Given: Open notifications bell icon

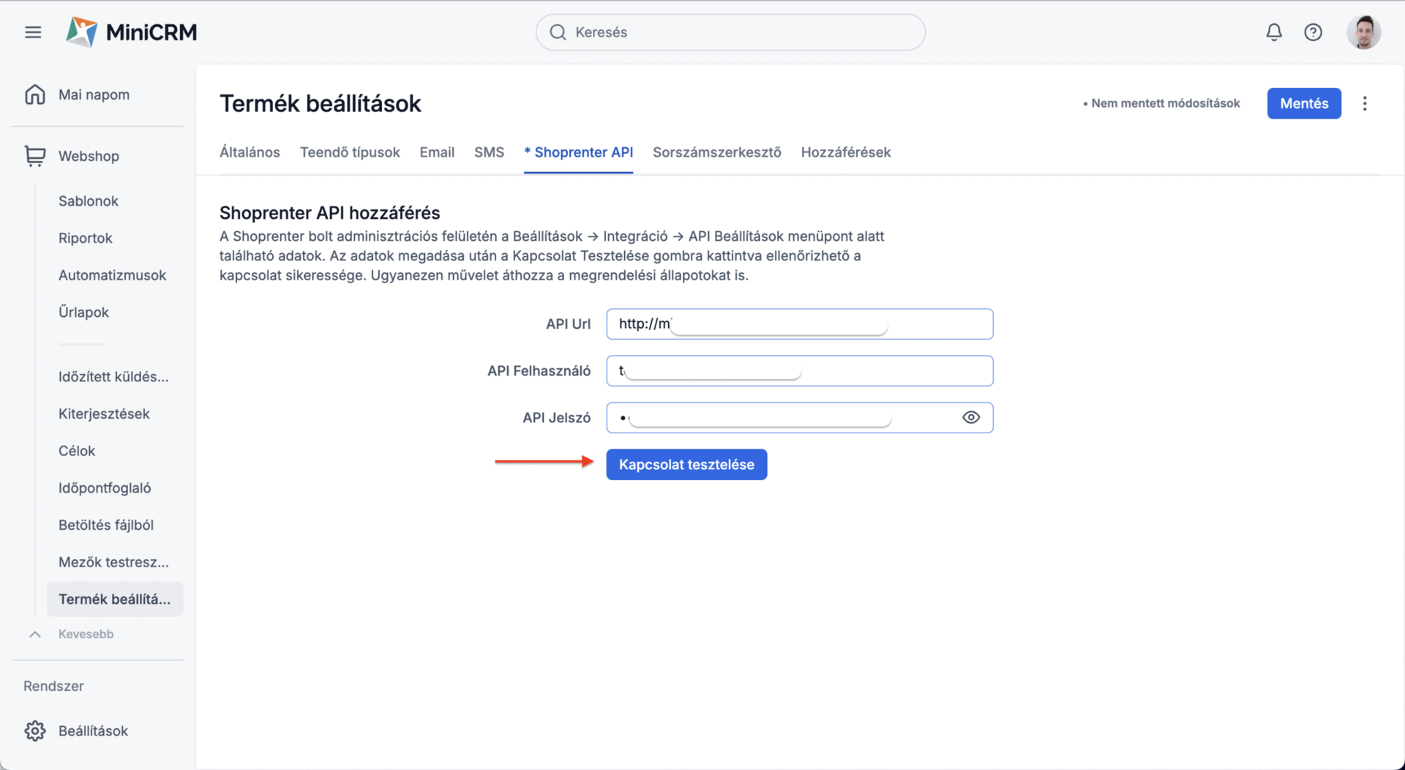Looking at the screenshot, I should (1274, 32).
